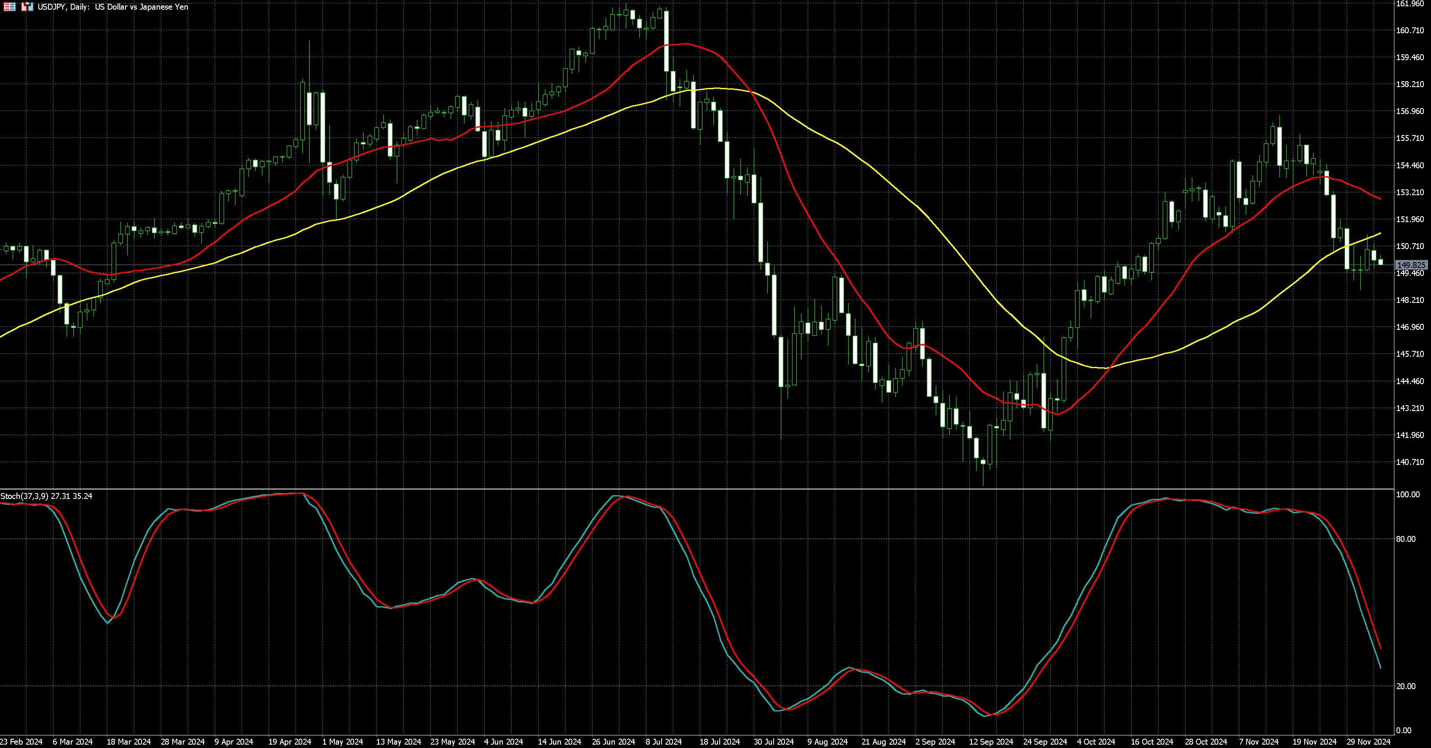Toggle the one-click trading panel icon
The height and width of the screenshot is (748, 1431).
tap(27, 7)
